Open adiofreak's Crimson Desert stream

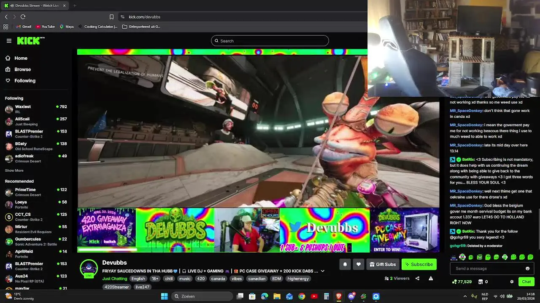tap(36, 158)
